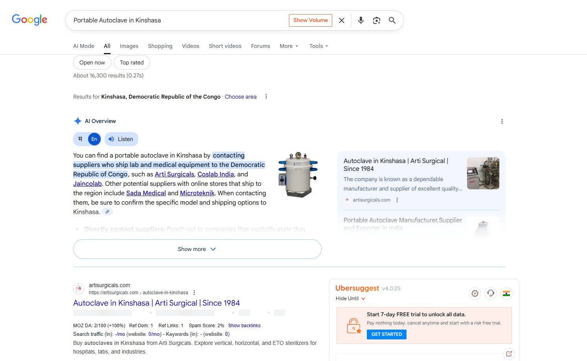Open Autoclave in Kinshasa search result title
The width and height of the screenshot is (587, 361).
tap(156, 303)
